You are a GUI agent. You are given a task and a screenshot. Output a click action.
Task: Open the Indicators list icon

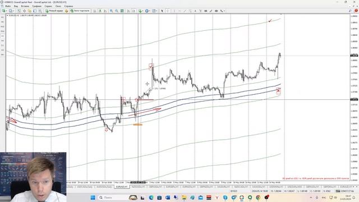tap(140, 11)
